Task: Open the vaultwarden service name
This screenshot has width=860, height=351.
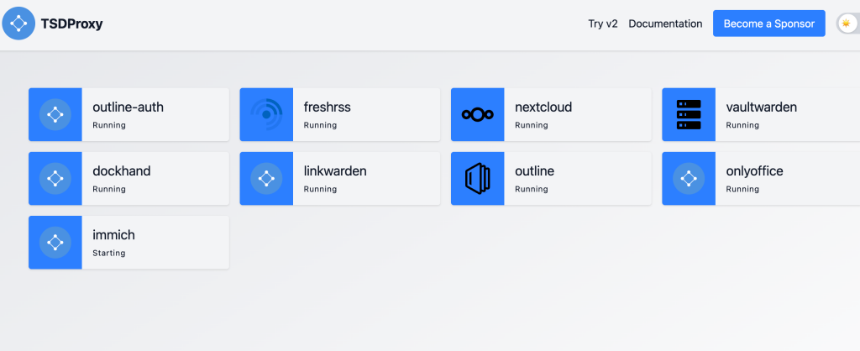Action: (761, 107)
